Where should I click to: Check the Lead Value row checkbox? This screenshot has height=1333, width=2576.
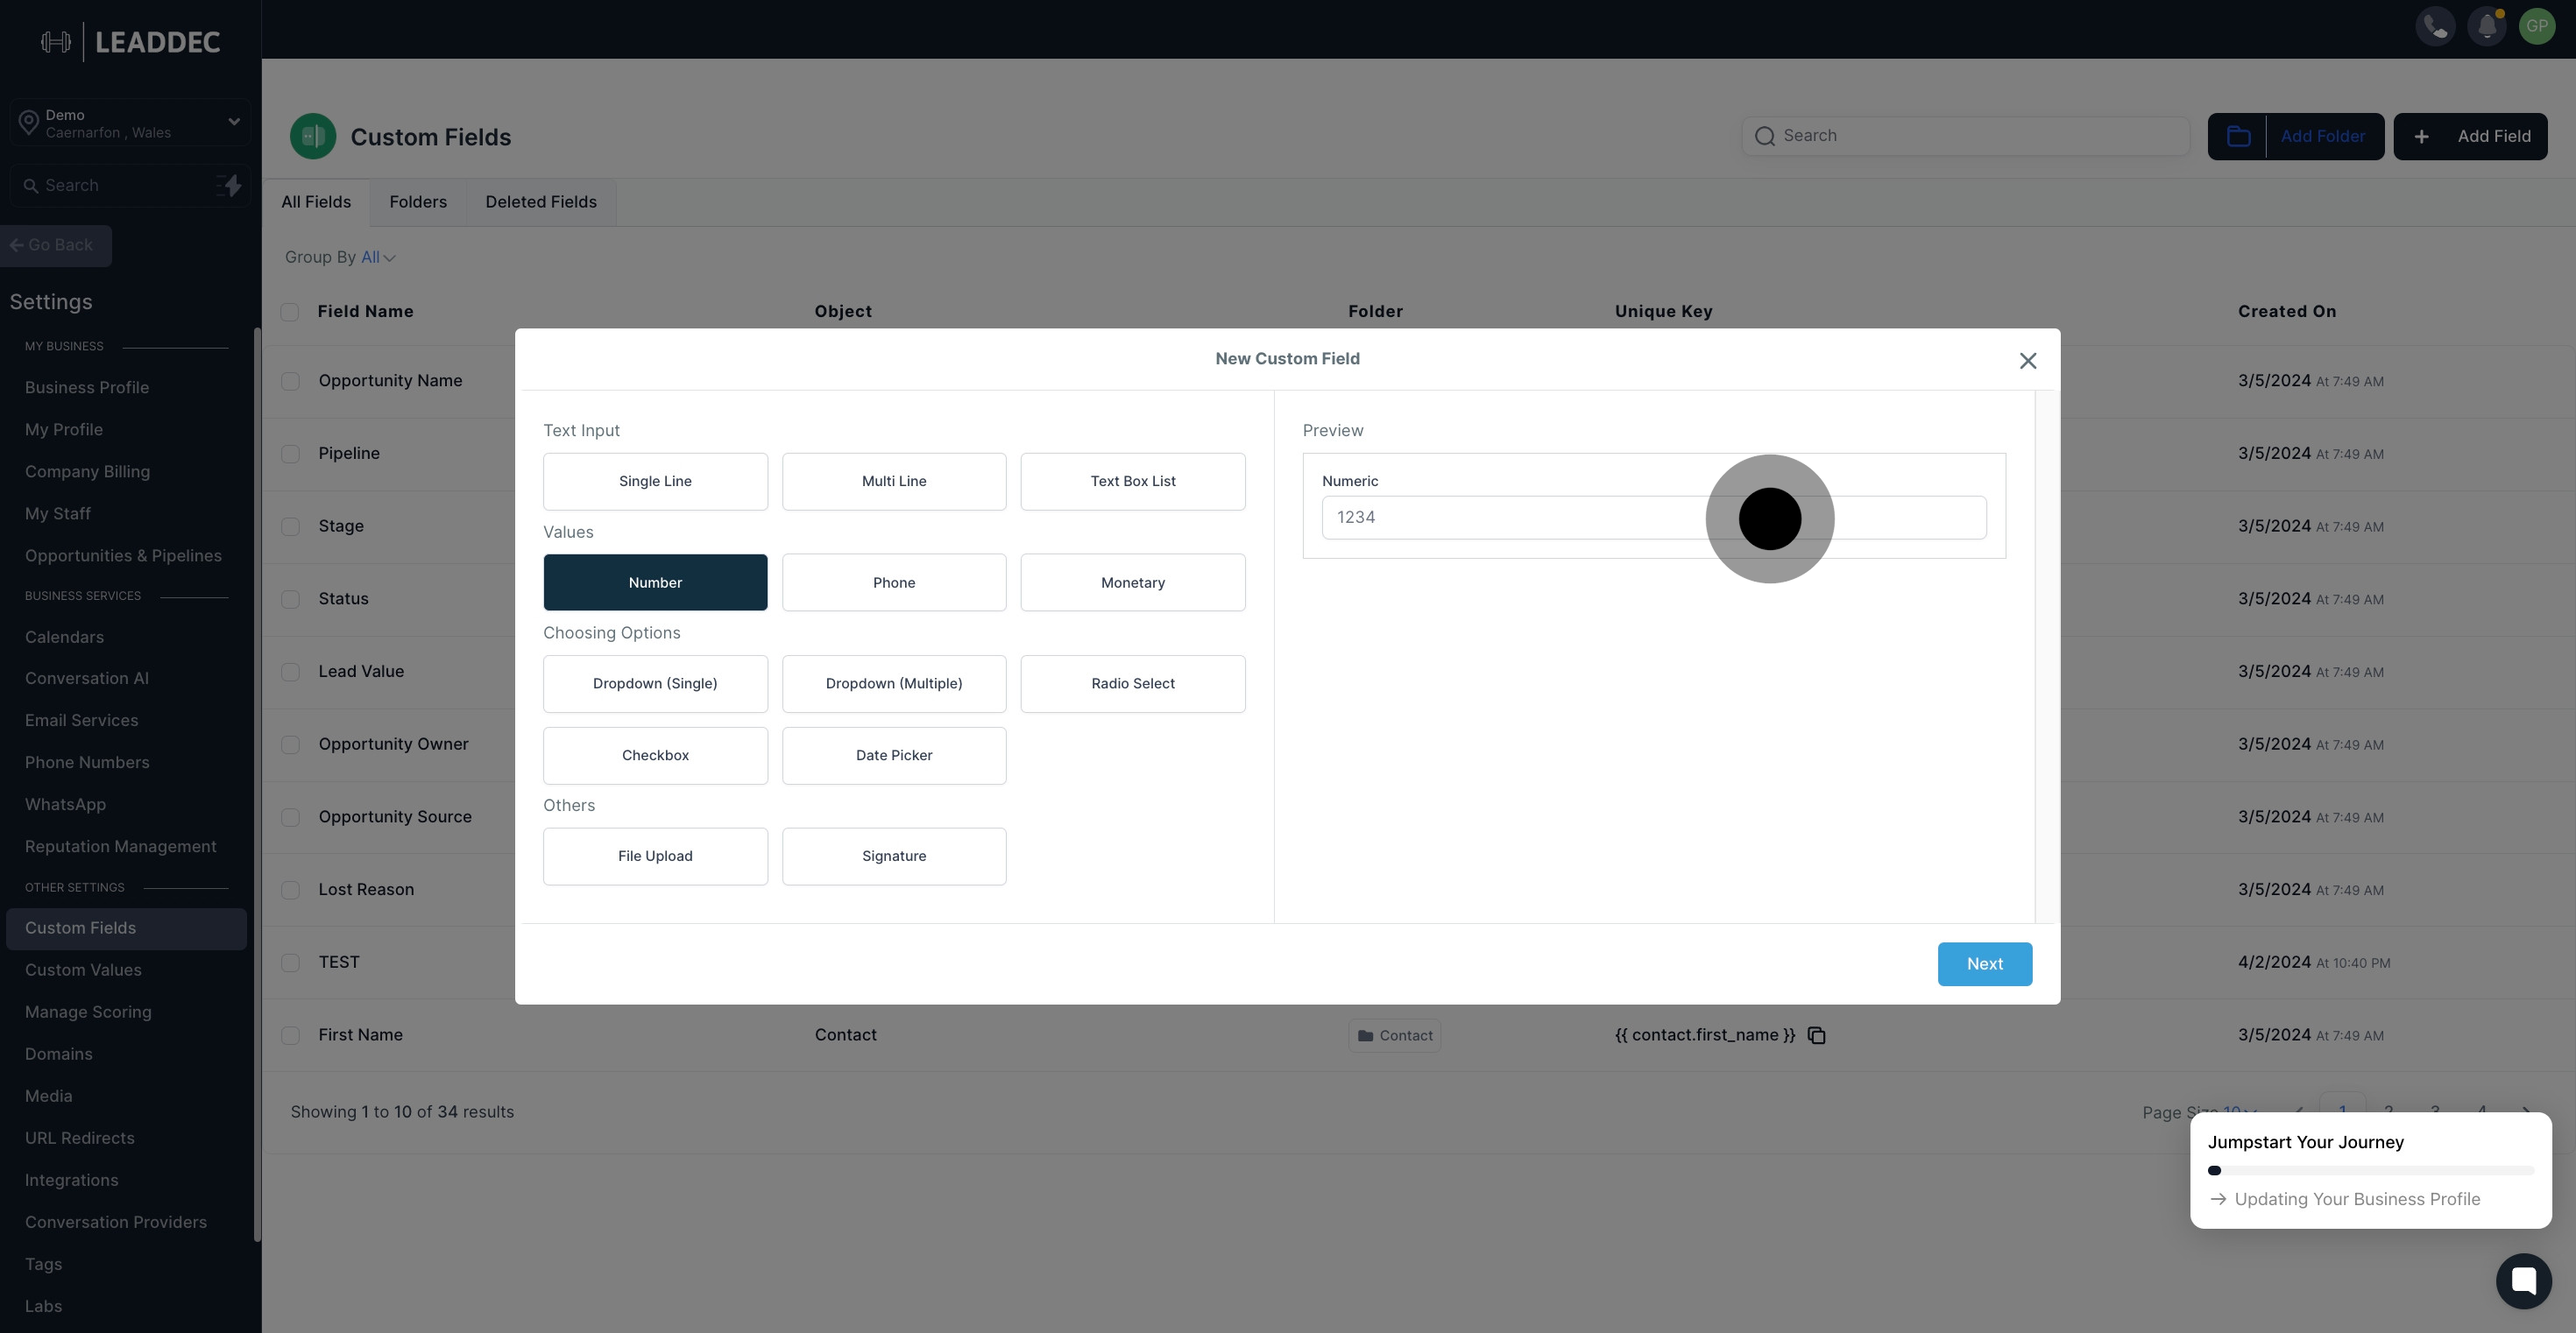[x=290, y=673]
